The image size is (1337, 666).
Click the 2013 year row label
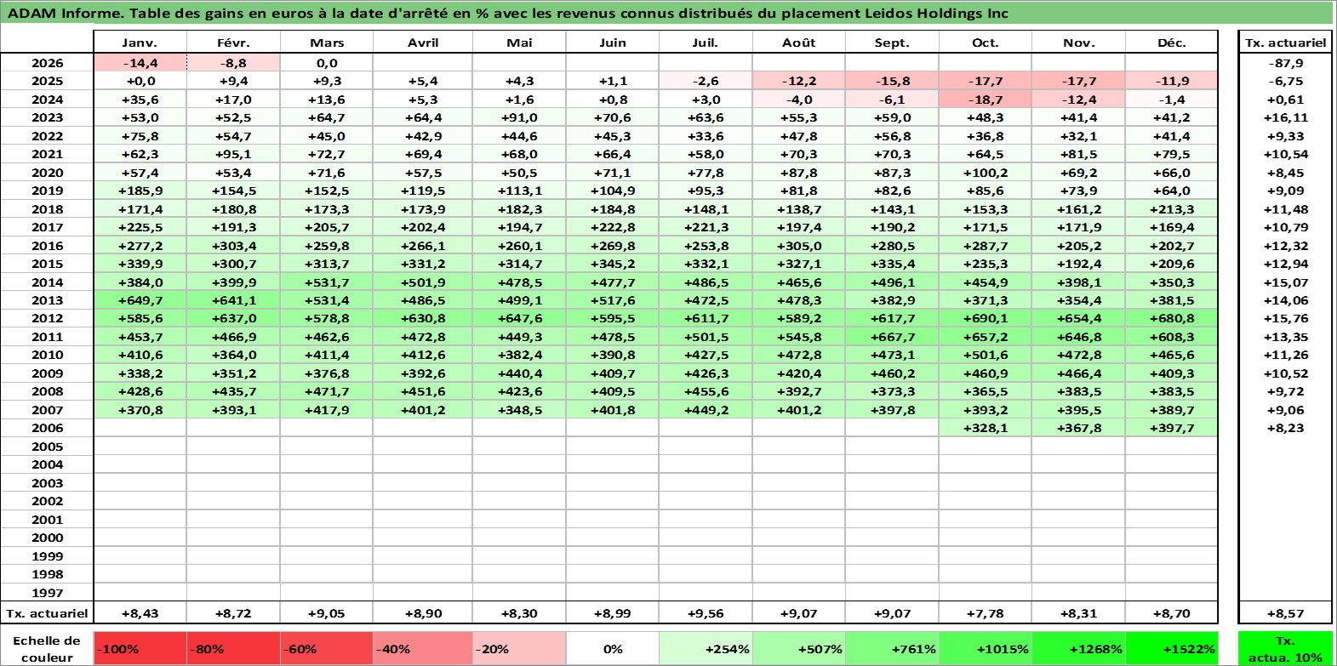pyautogui.click(x=47, y=300)
